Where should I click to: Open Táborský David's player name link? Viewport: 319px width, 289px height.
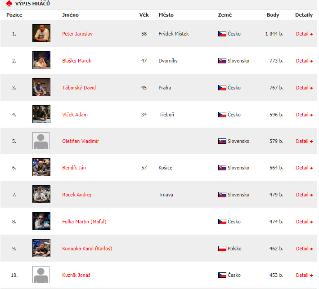79,88
